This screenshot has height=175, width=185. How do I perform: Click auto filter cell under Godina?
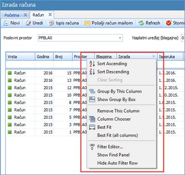pos(44,65)
